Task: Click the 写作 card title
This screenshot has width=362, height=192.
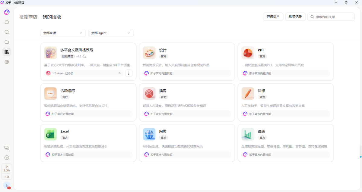Action: (262, 91)
